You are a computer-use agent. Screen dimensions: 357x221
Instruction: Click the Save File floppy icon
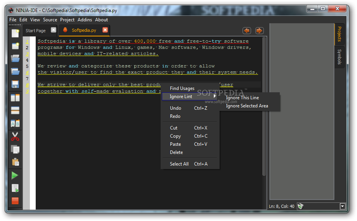tap(15, 84)
